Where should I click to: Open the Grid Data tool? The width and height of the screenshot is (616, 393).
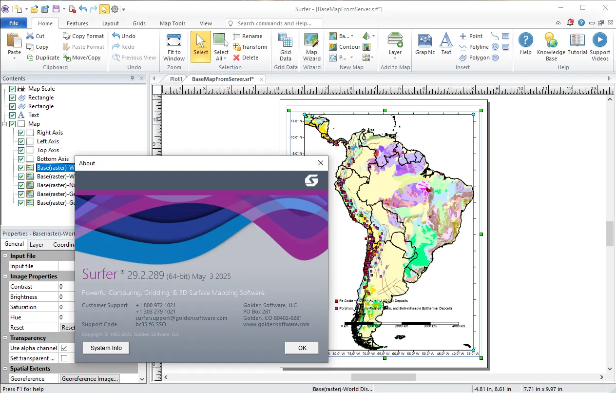286,47
